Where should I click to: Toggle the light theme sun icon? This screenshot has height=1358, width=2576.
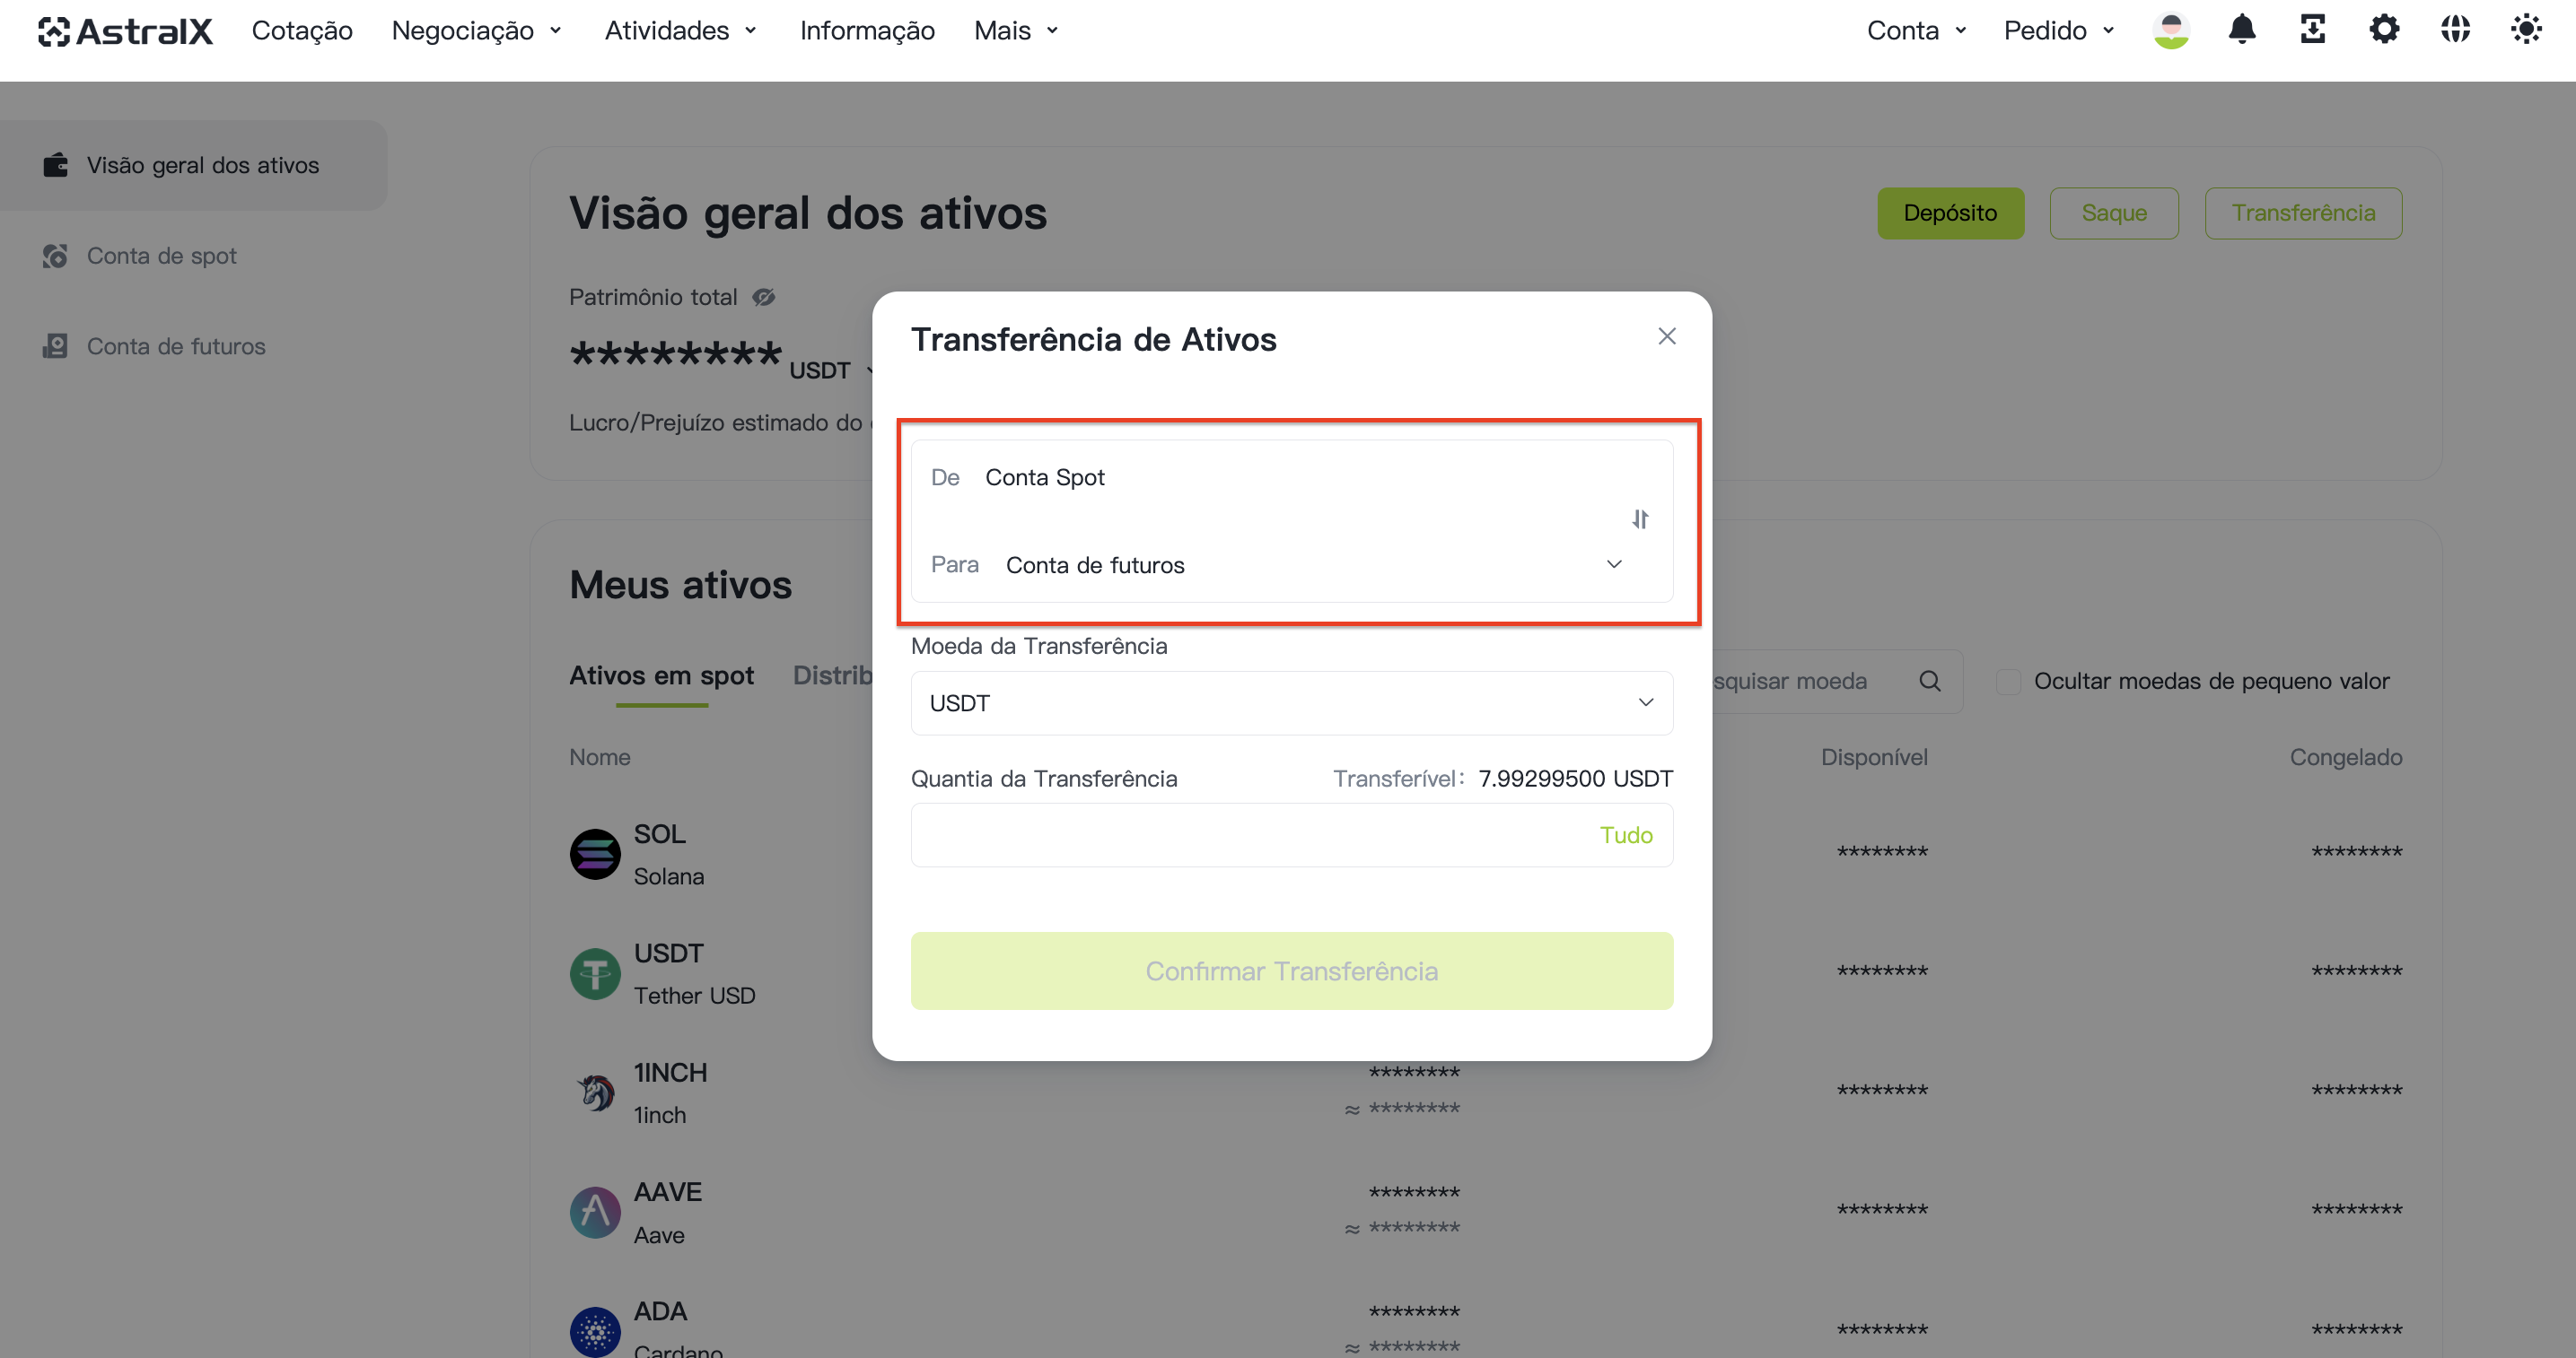coord(2526,30)
